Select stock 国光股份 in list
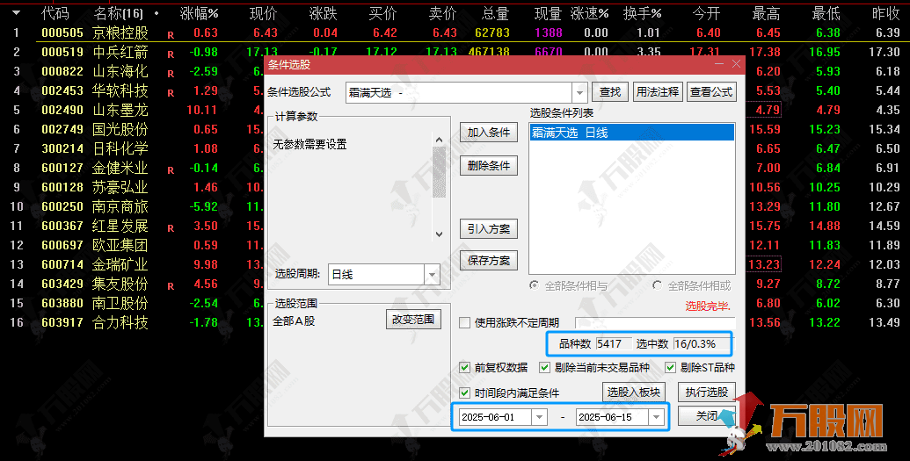 click(x=120, y=129)
